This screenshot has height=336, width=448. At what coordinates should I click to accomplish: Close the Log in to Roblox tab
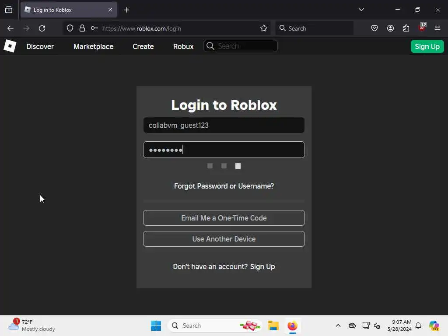click(x=110, y=10)
